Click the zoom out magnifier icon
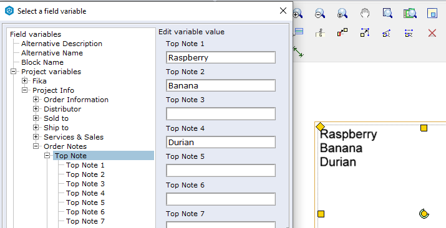The width and height of the screenshot is (446, 228). pyautogui.click(x=320, y=13)
